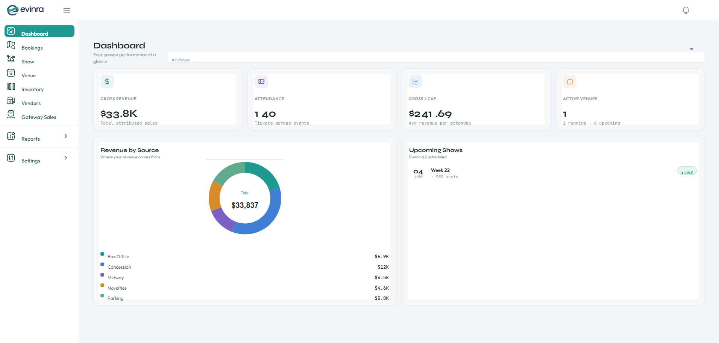Image resolution: width=719 pixels, height=343 pixels.
Task: Click the Venue calendar icon
Action: coord(11,72)
